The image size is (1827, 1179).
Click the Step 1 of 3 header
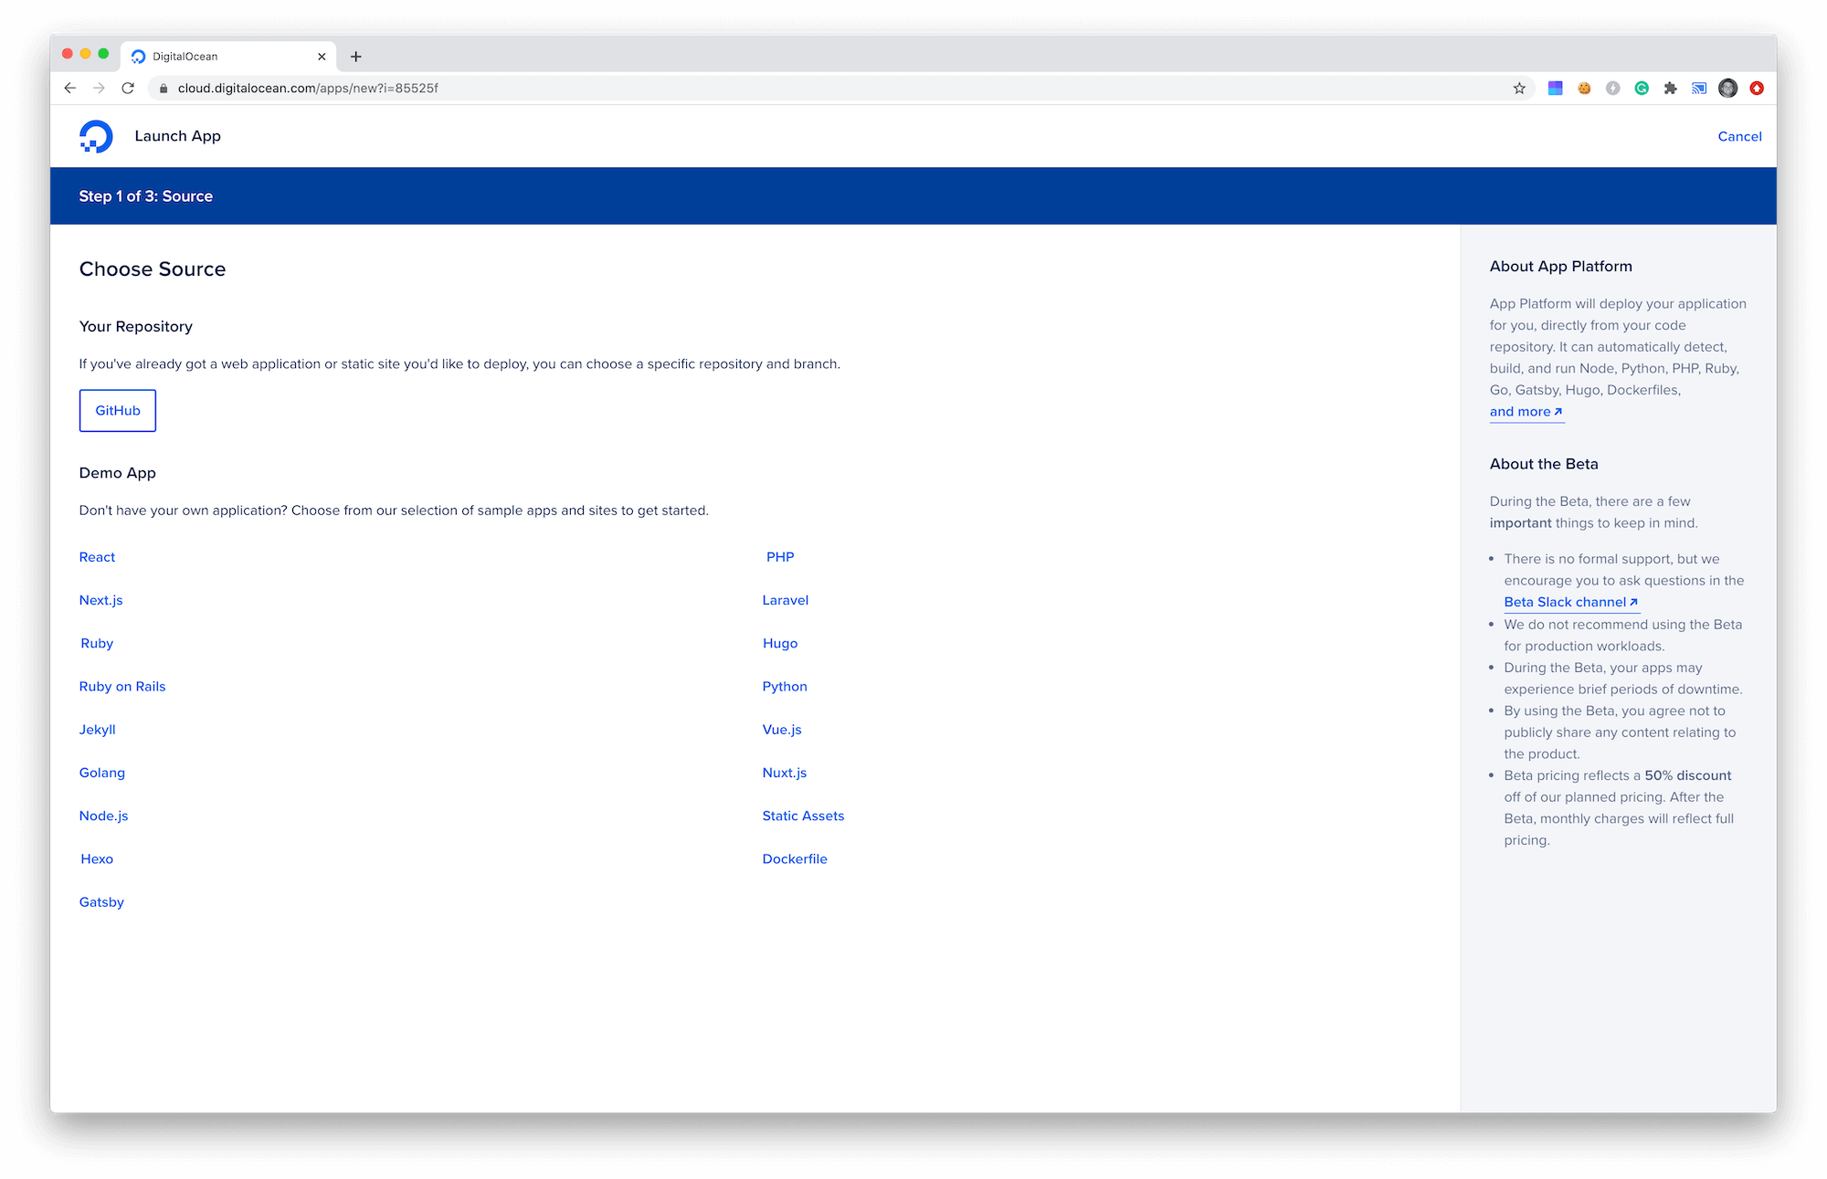click(x=145, y=195)
